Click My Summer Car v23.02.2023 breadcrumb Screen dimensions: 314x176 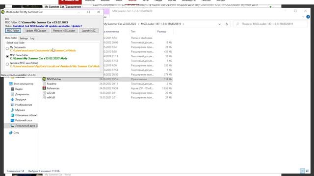(x=120, y=24)
